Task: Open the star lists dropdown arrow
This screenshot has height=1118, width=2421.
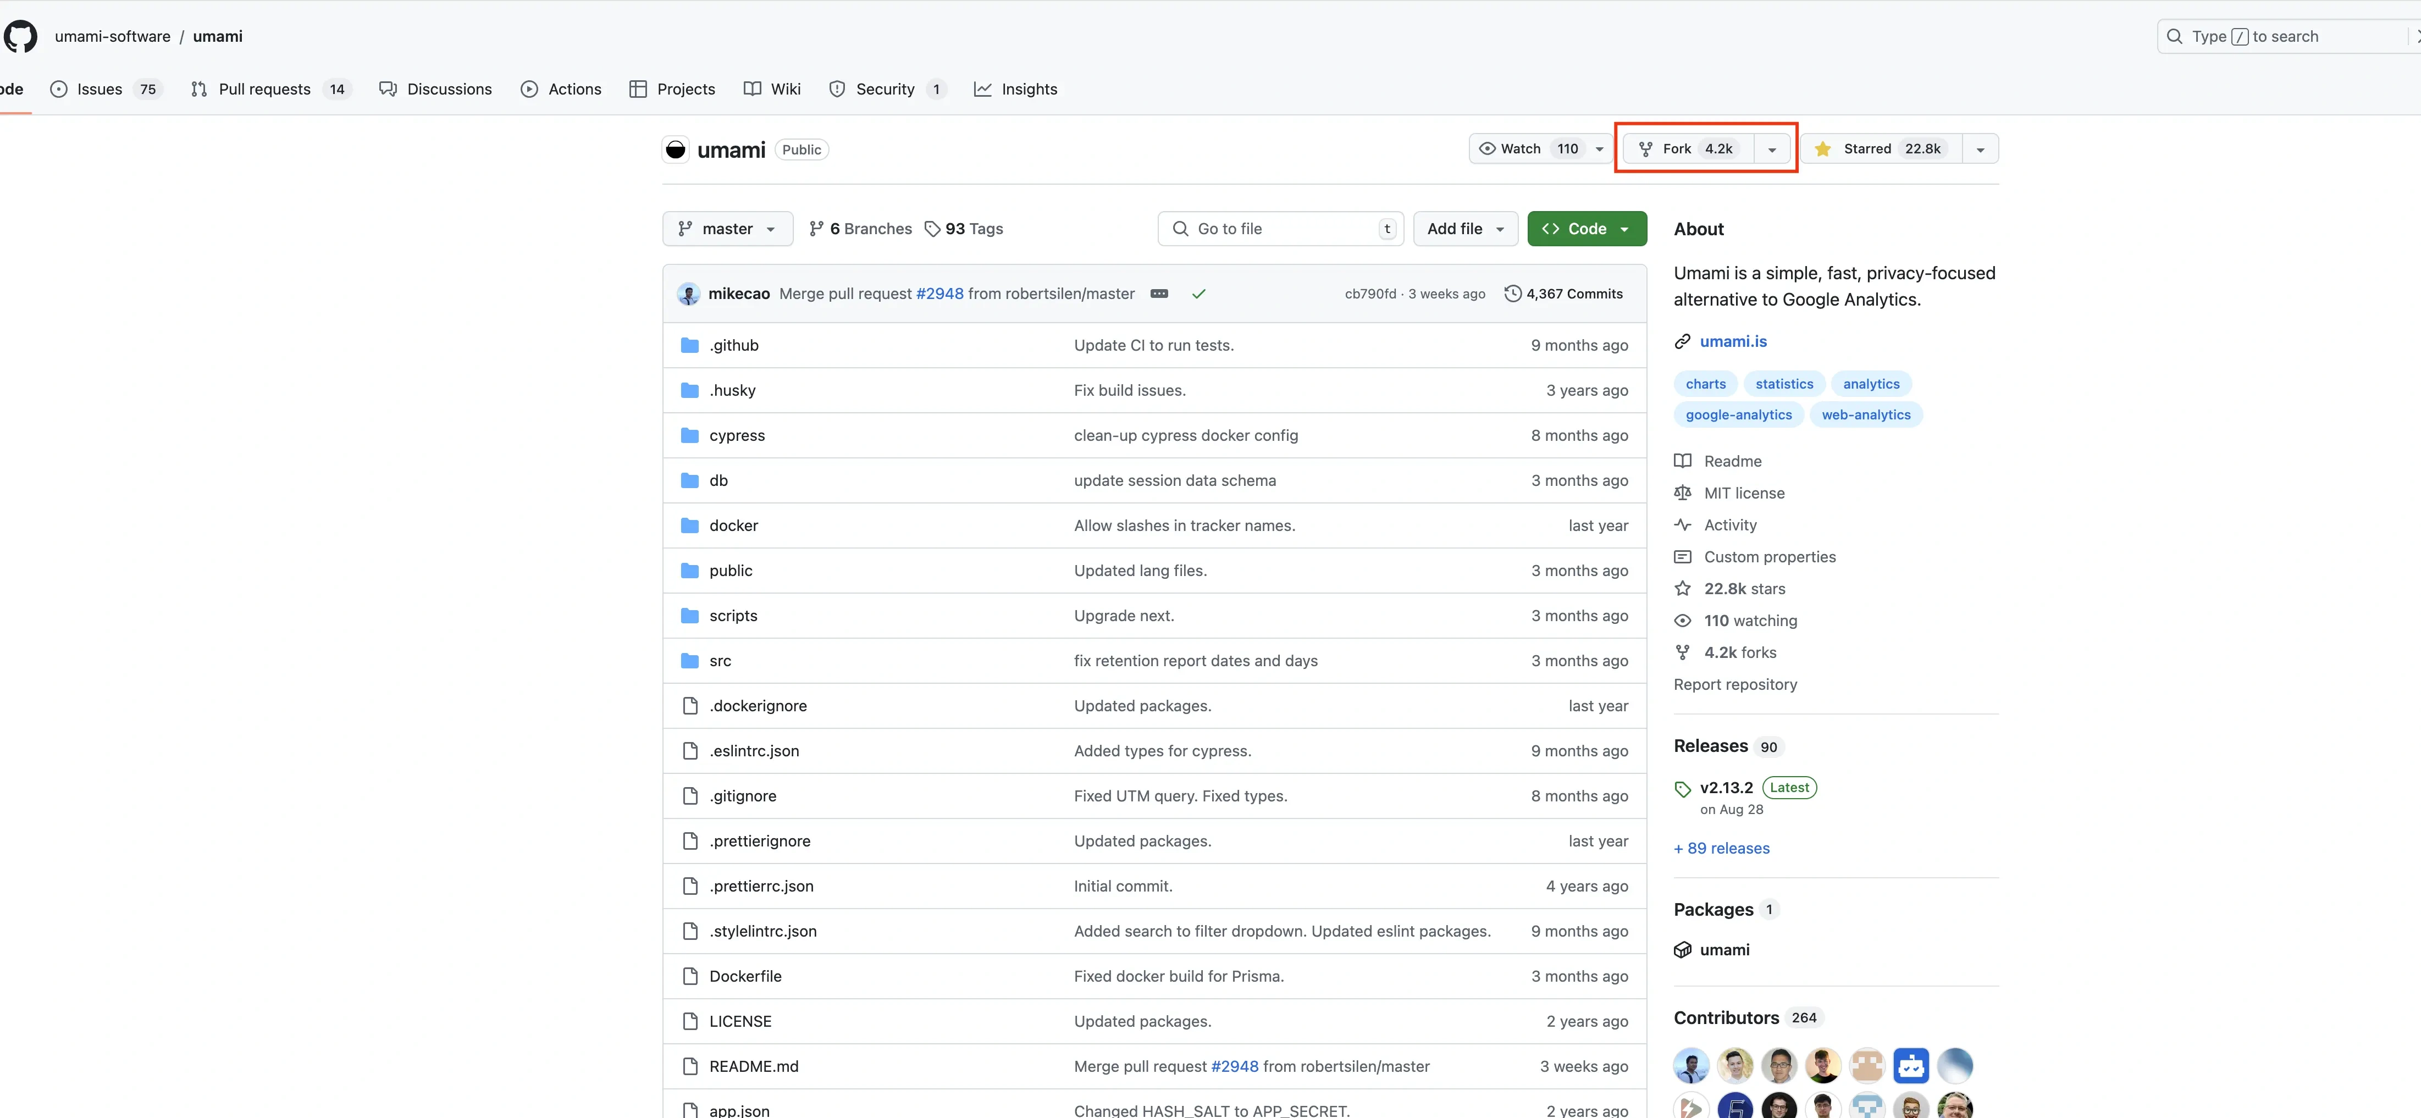Action: tap(1980, 150)
